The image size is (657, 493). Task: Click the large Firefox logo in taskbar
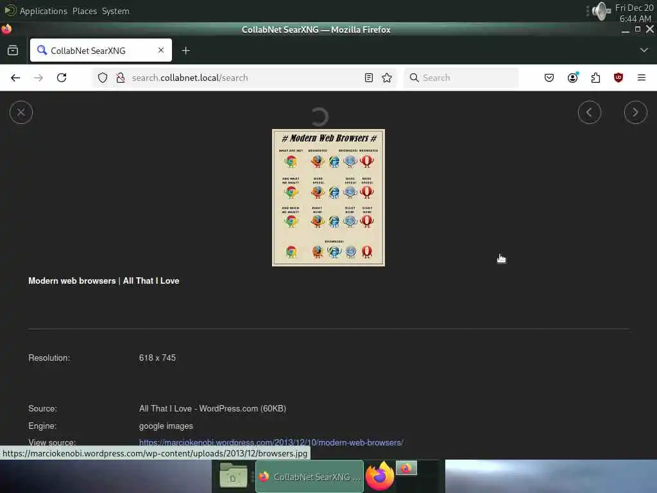pyautogui.click(x=380, y=476)
